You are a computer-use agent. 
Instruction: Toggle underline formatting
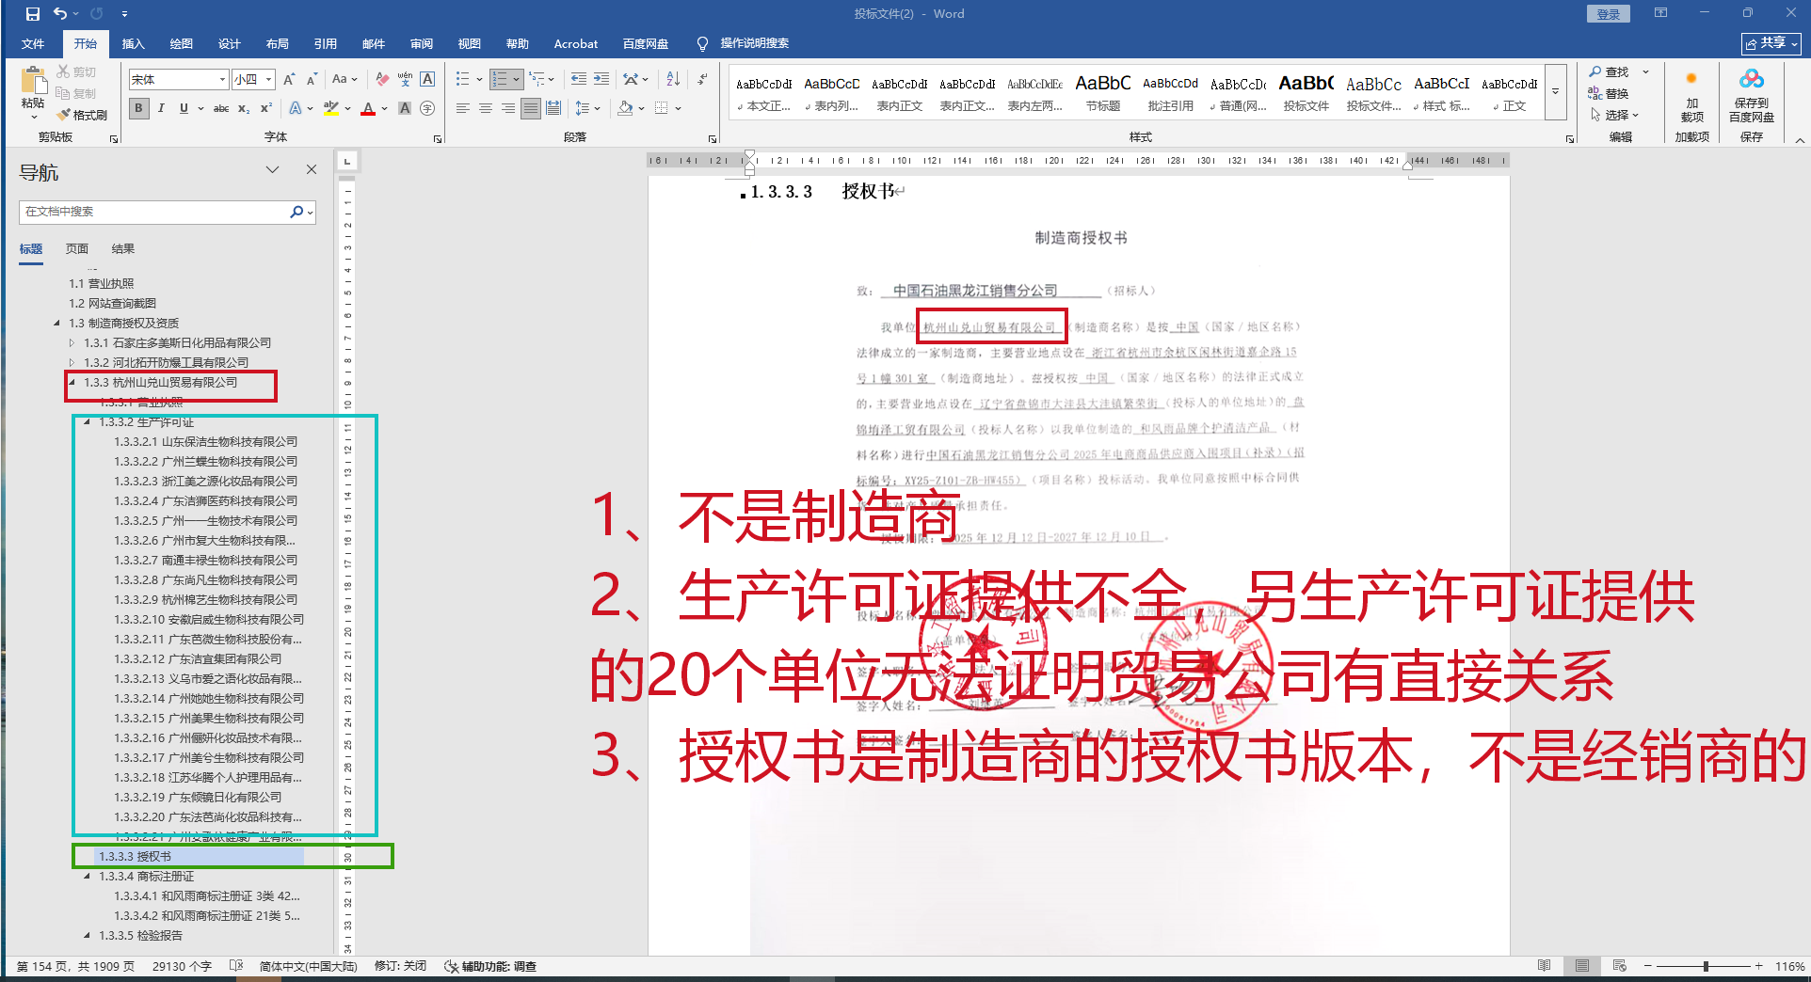coord(184,108)
